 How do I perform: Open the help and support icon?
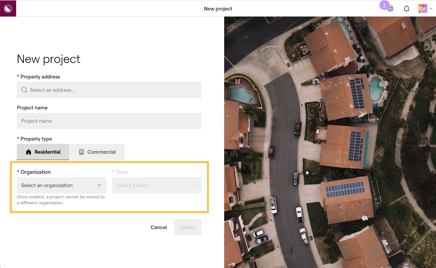[391, 9]
